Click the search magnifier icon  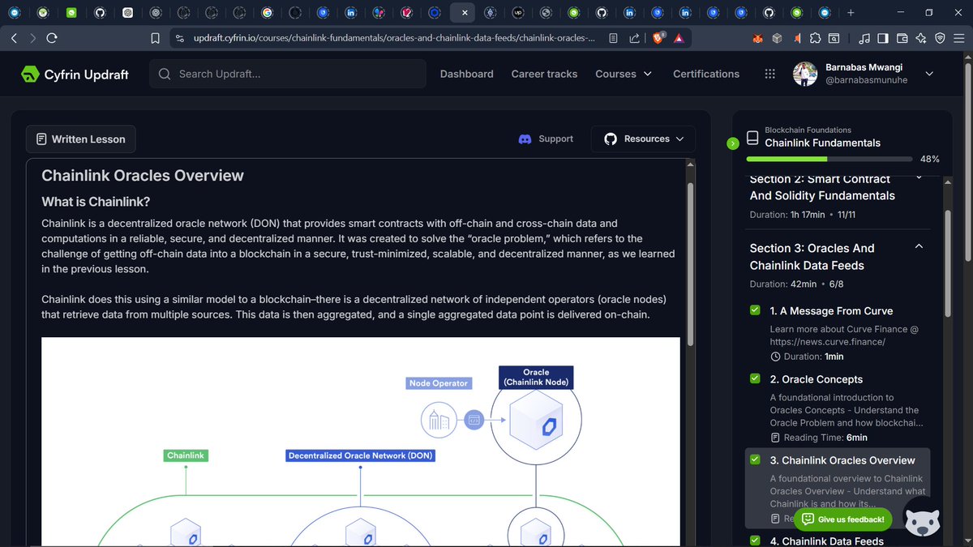(165, 74)
